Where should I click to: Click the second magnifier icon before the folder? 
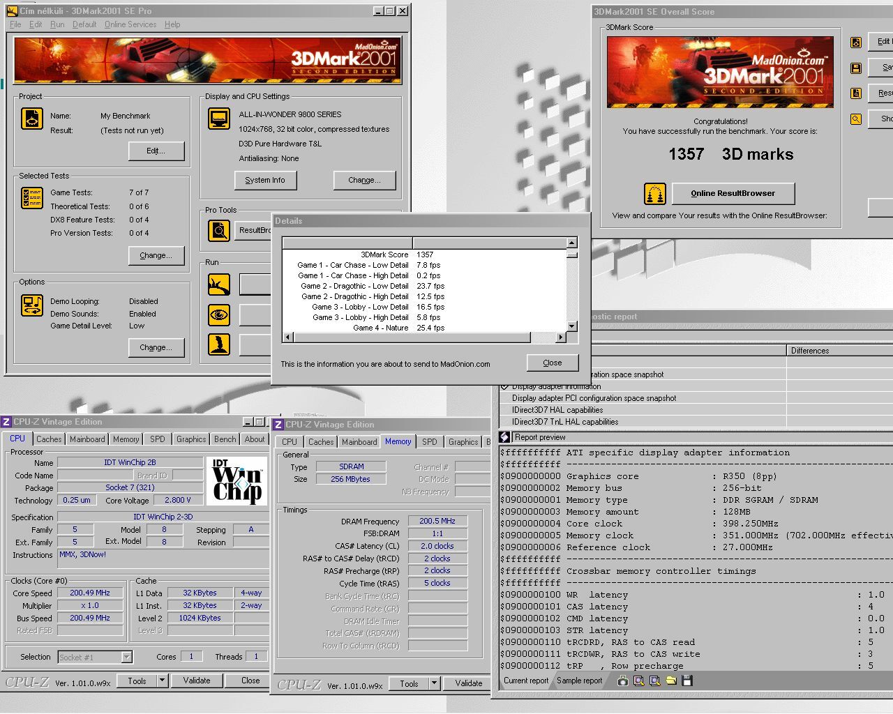tap(654, 681)
